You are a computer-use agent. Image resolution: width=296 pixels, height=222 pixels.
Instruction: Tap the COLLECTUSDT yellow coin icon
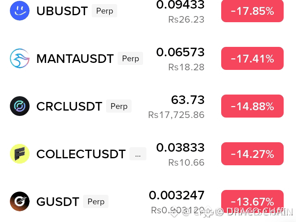pyautogui.click(x=20, y=154)
